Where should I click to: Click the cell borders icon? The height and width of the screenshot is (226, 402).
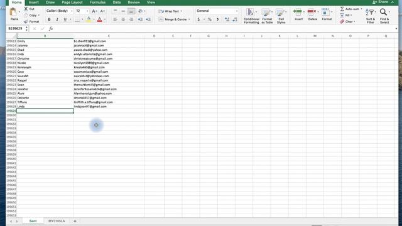(77, 19)
